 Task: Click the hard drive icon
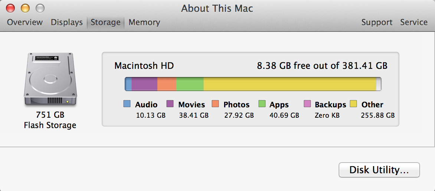click(50, 80)
